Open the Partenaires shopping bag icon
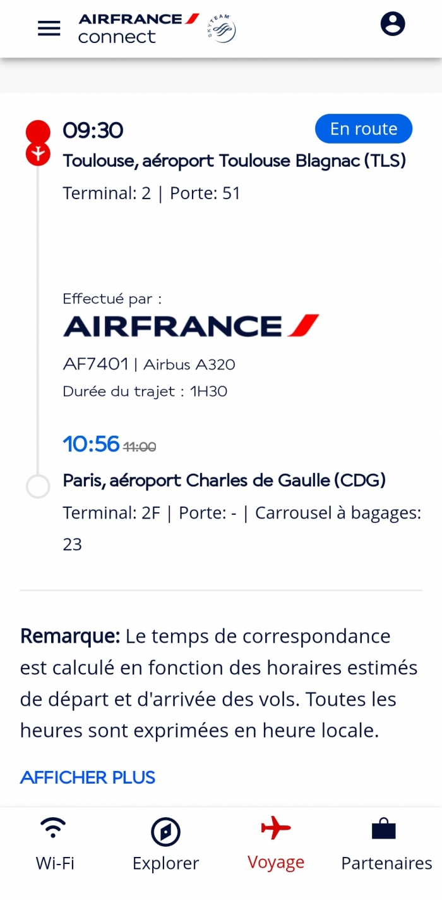This screenshot has width=442, height=900. tap(384, 829)
